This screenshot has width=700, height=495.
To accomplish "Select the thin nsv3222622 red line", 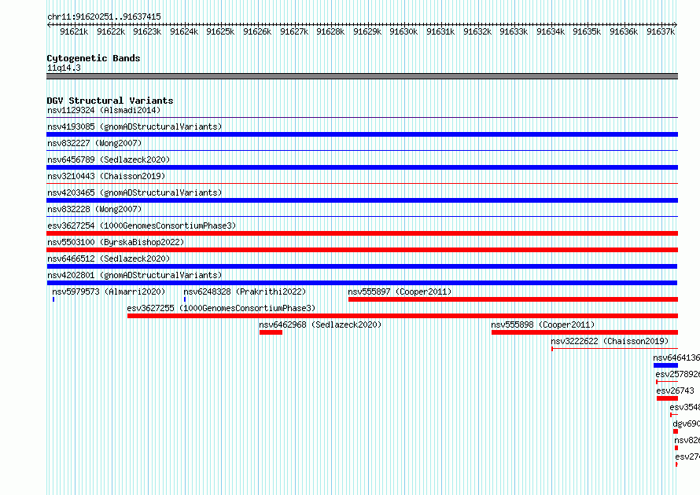I will (x=615, y=349).
